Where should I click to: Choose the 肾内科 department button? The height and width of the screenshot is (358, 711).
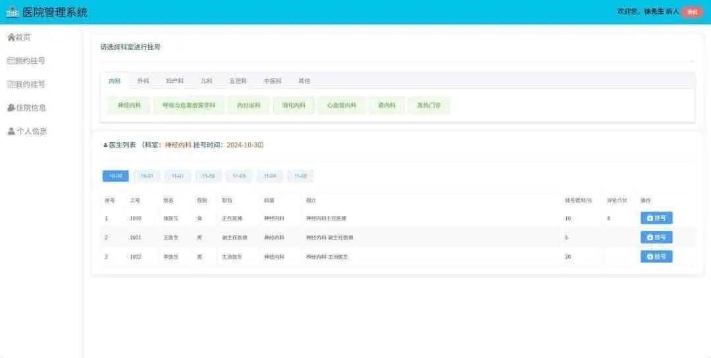coord(387,105)
